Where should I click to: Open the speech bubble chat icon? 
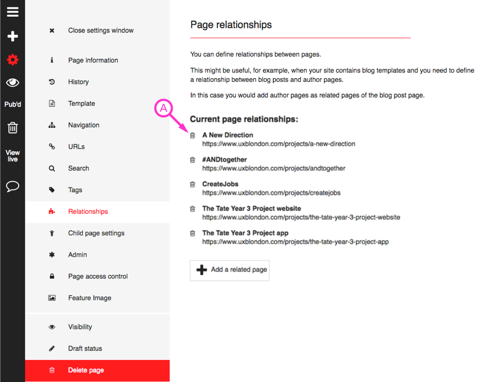click(13, 186)
